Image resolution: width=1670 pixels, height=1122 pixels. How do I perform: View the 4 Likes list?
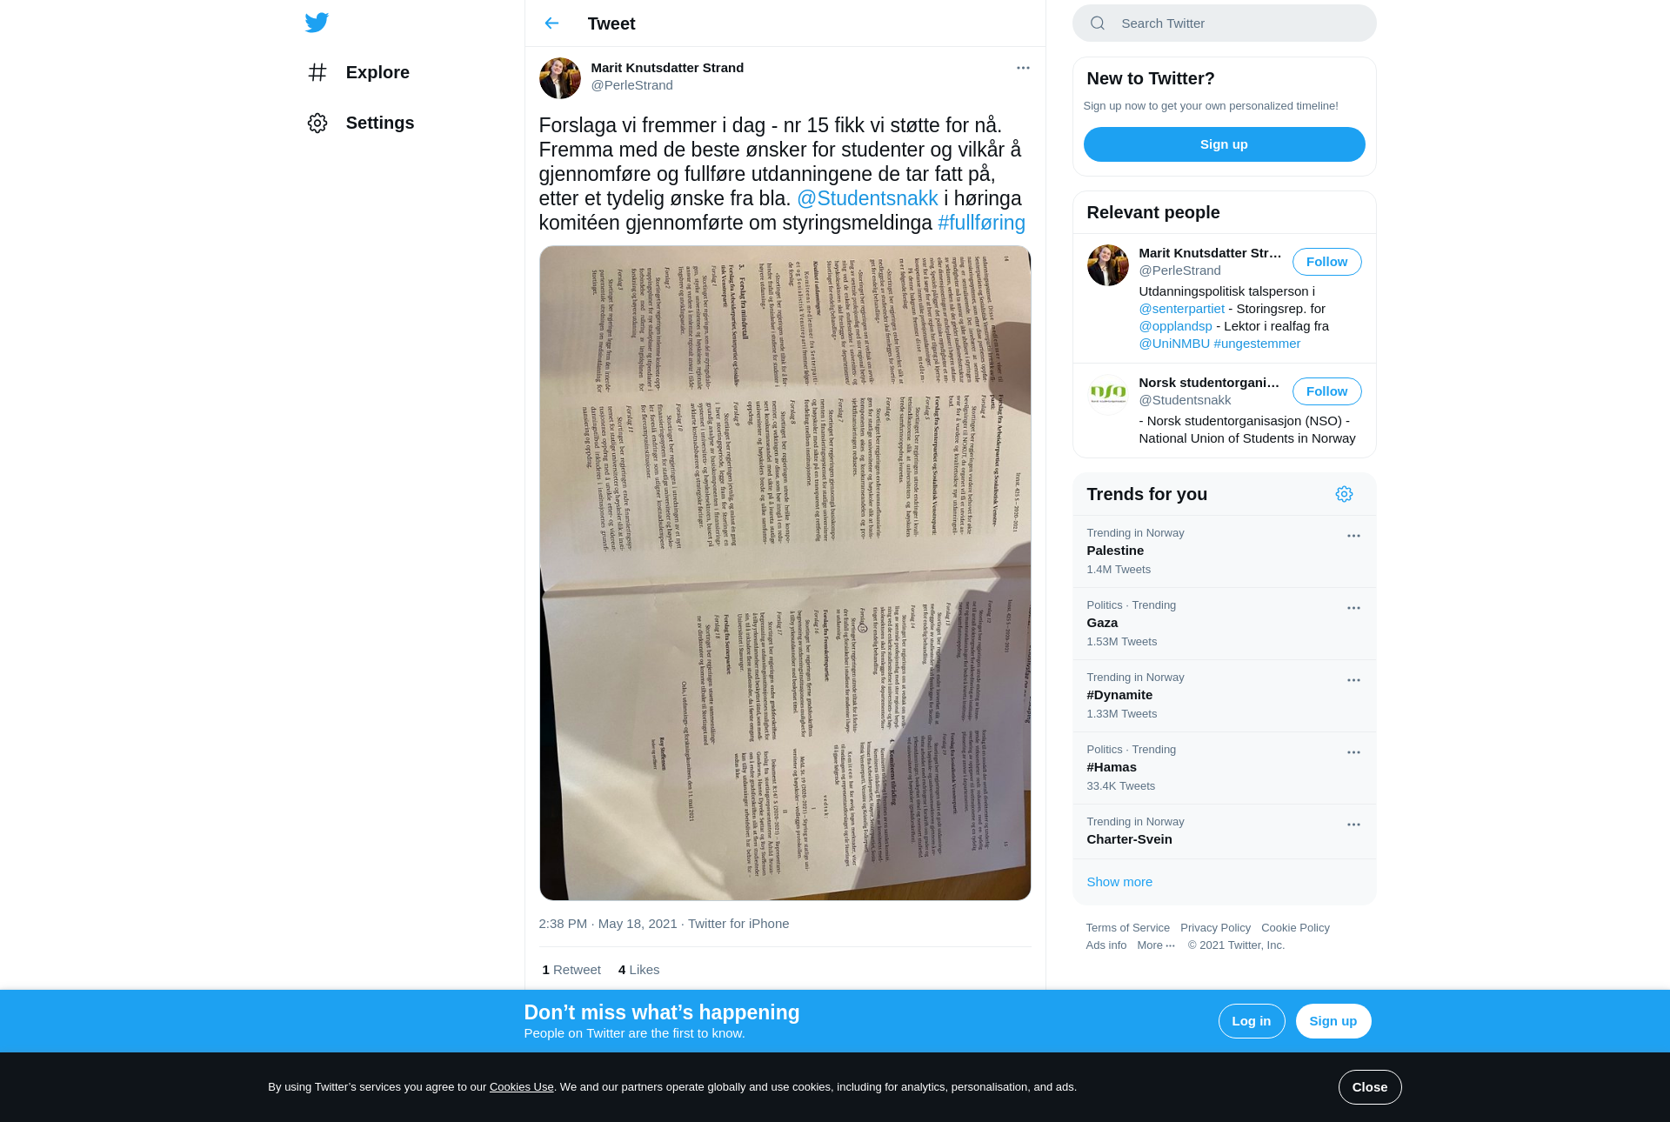coord(638,970)
